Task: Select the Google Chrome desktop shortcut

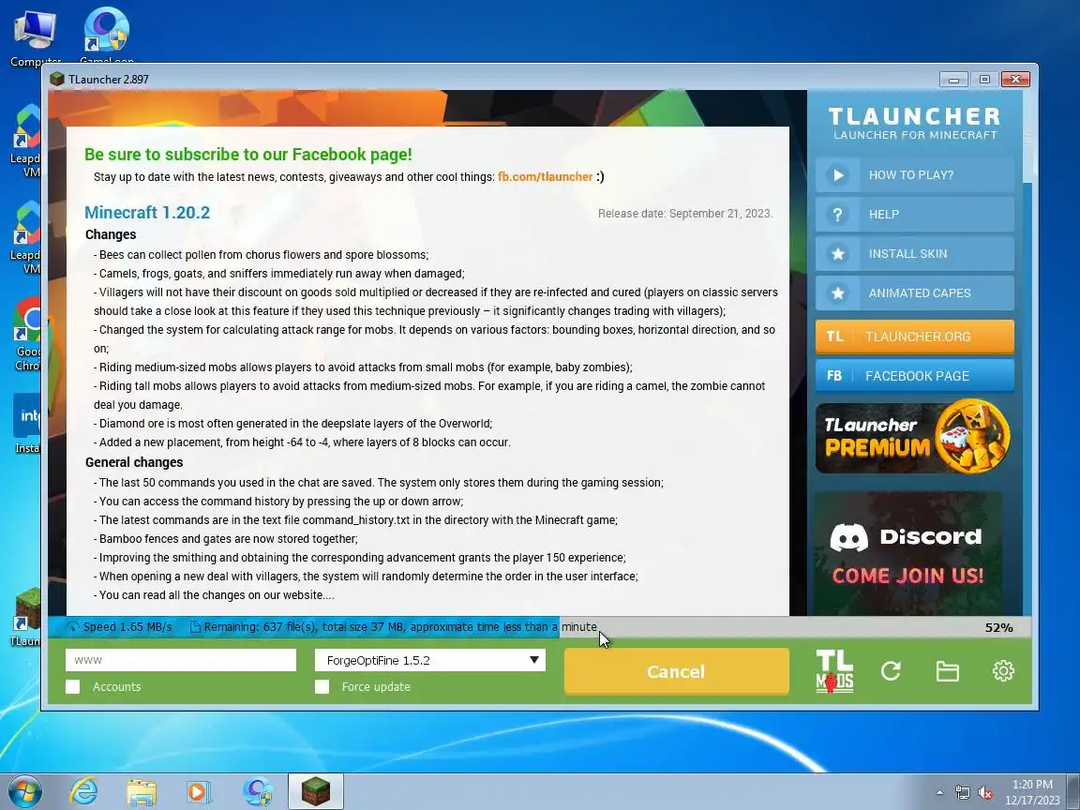Action: 27,334
